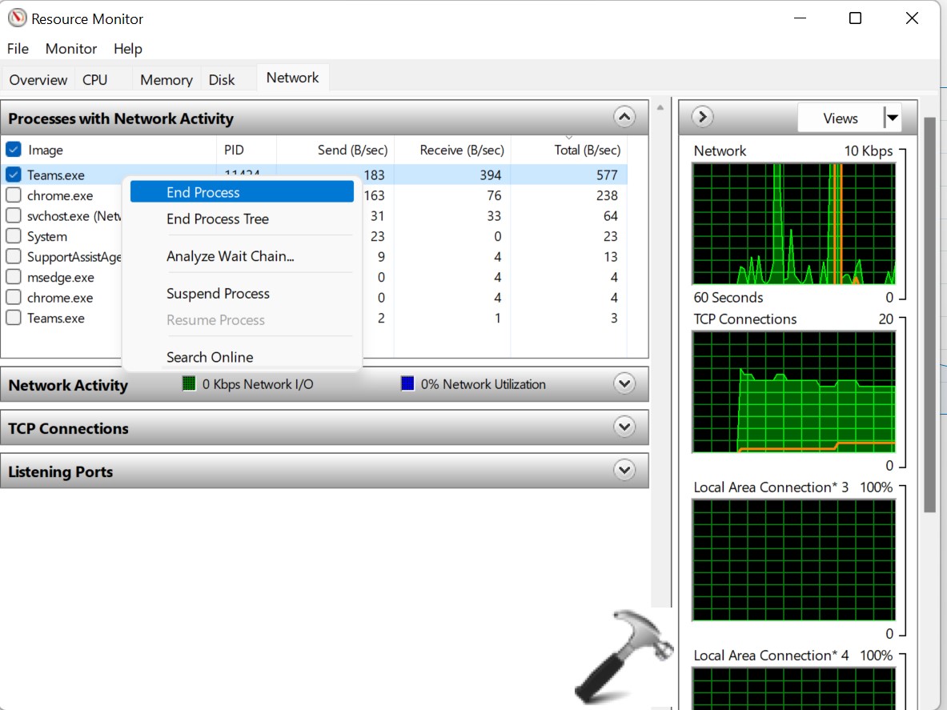Check the second chrome.exe row checkbox
Screen dimensions: 947x710
click(14, 298)
